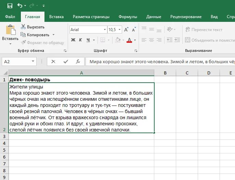Image resolution: width=235 pixels, height=180 pixels.
Task: Align text to the bottom
Action: (x=159, y=31)
